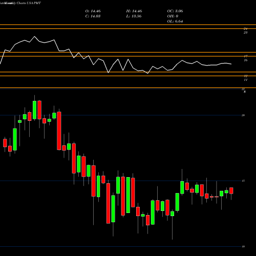This screenshot has height=256, width=256.
Task: Click the high price value H: 14.46
Action: click(134, 11)
